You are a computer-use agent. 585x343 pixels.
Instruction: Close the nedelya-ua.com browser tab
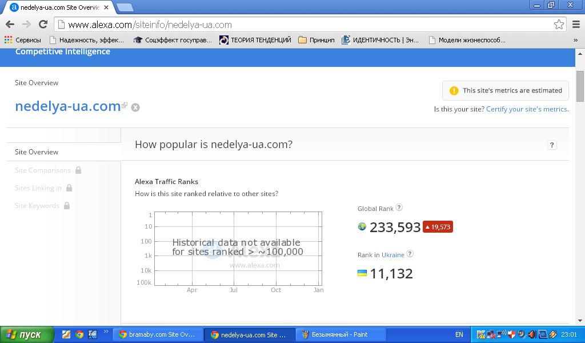point(106,7)
